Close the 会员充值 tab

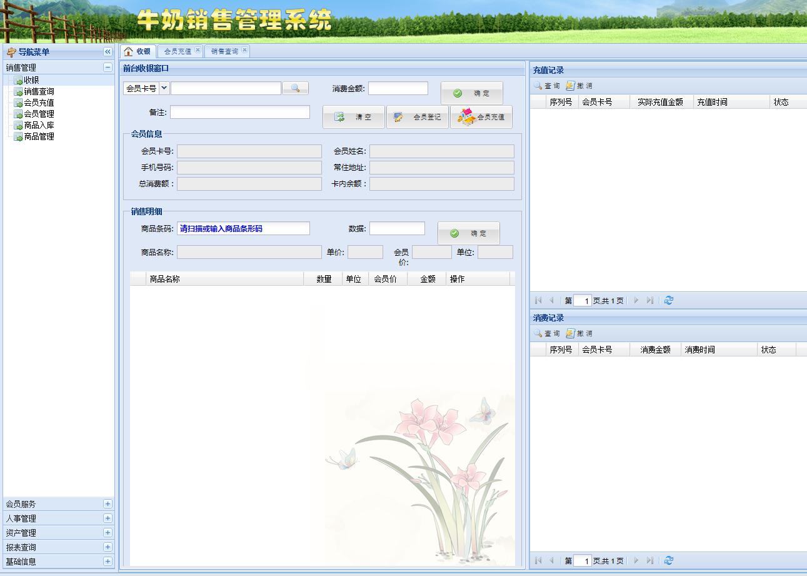pos(198,50)
